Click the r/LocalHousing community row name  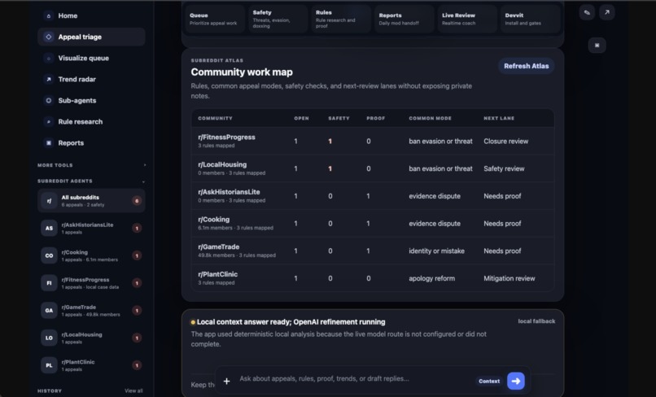222,165
